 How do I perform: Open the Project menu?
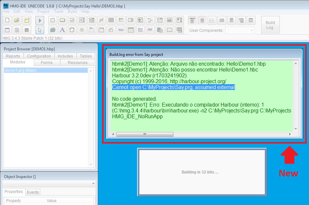tap(43, 11)
